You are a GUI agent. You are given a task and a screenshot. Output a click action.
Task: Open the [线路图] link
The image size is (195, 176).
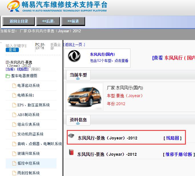[173, 138]
